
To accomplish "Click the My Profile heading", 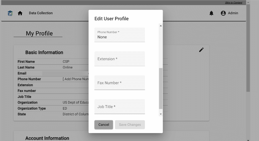I will 39,34.
